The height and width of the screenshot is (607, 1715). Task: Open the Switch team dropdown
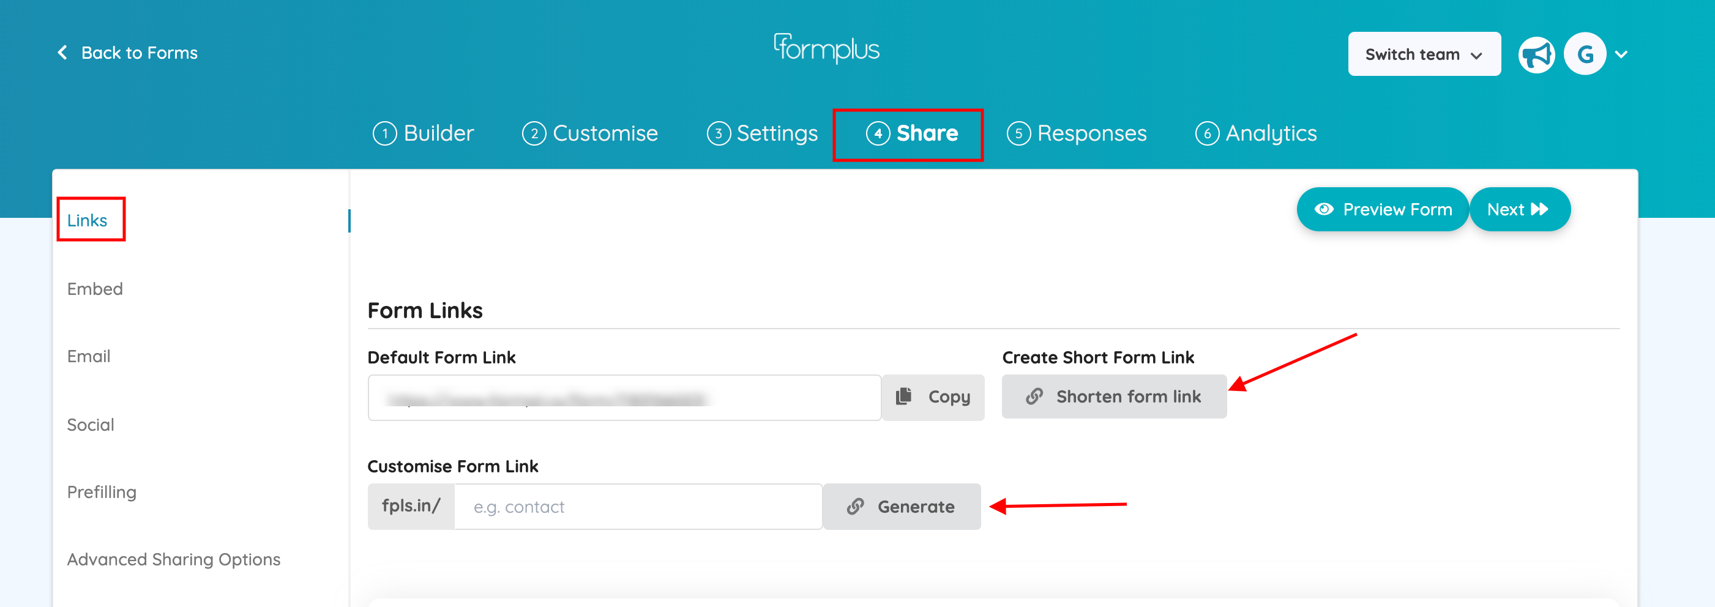point(1424,54)
